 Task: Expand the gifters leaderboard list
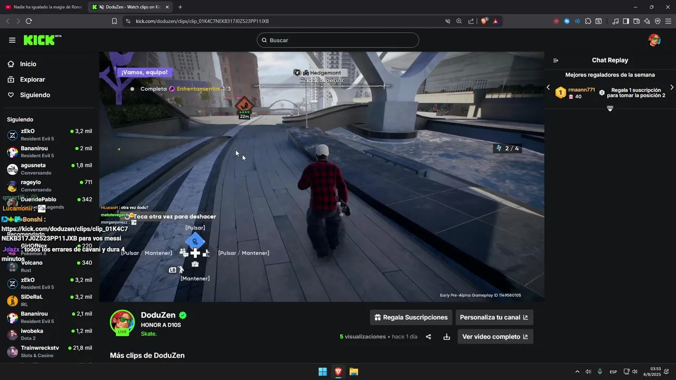pos(610,108)
